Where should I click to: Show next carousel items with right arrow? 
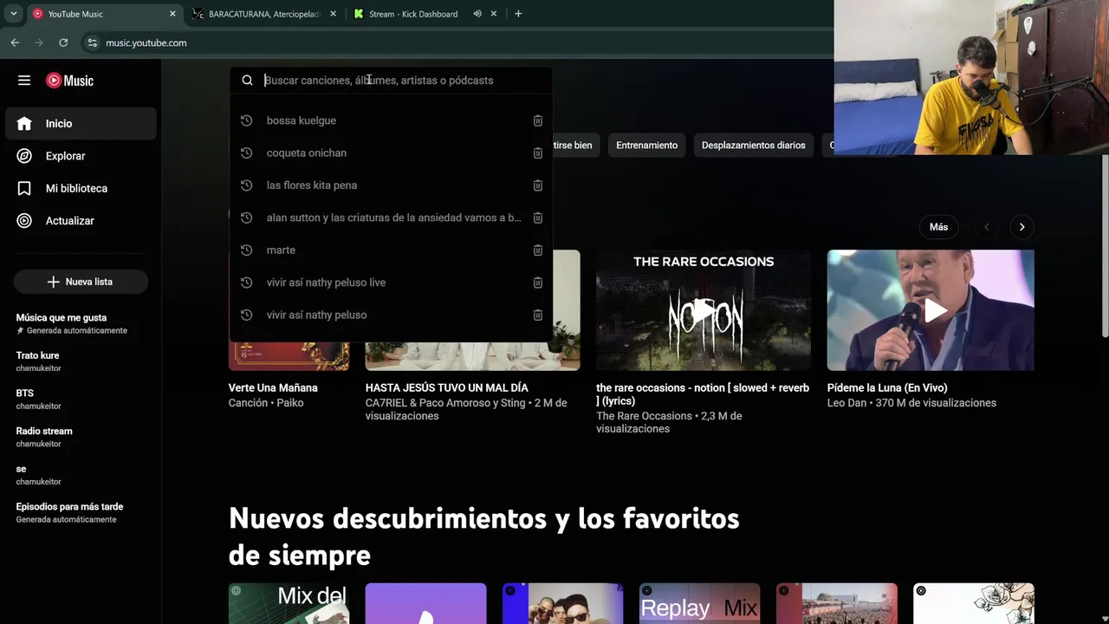click(x=1021, y=227)
